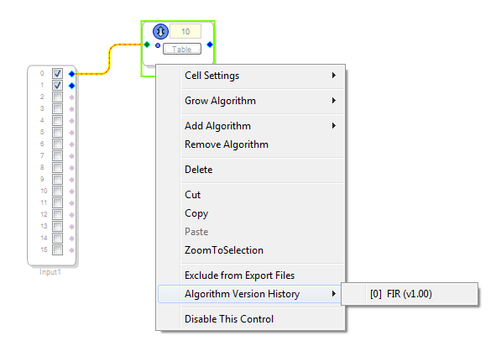The image size is (496, 362).
Task: Open the Table button on FIR block
Action: tap(182, 49)
